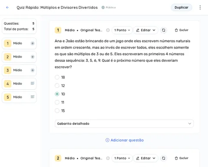The image size is (208, 167).
Task: Click the Médio difficulty label on question 2 header
Action: coord(70,158)
